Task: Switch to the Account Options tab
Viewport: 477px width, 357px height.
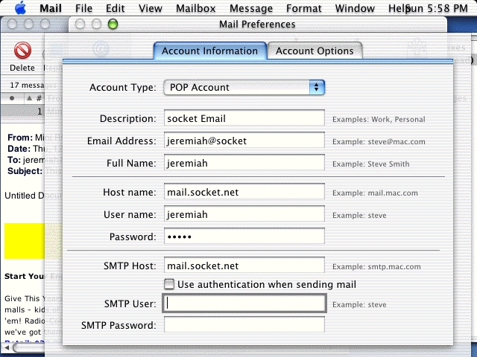Action: click(315, 51)
